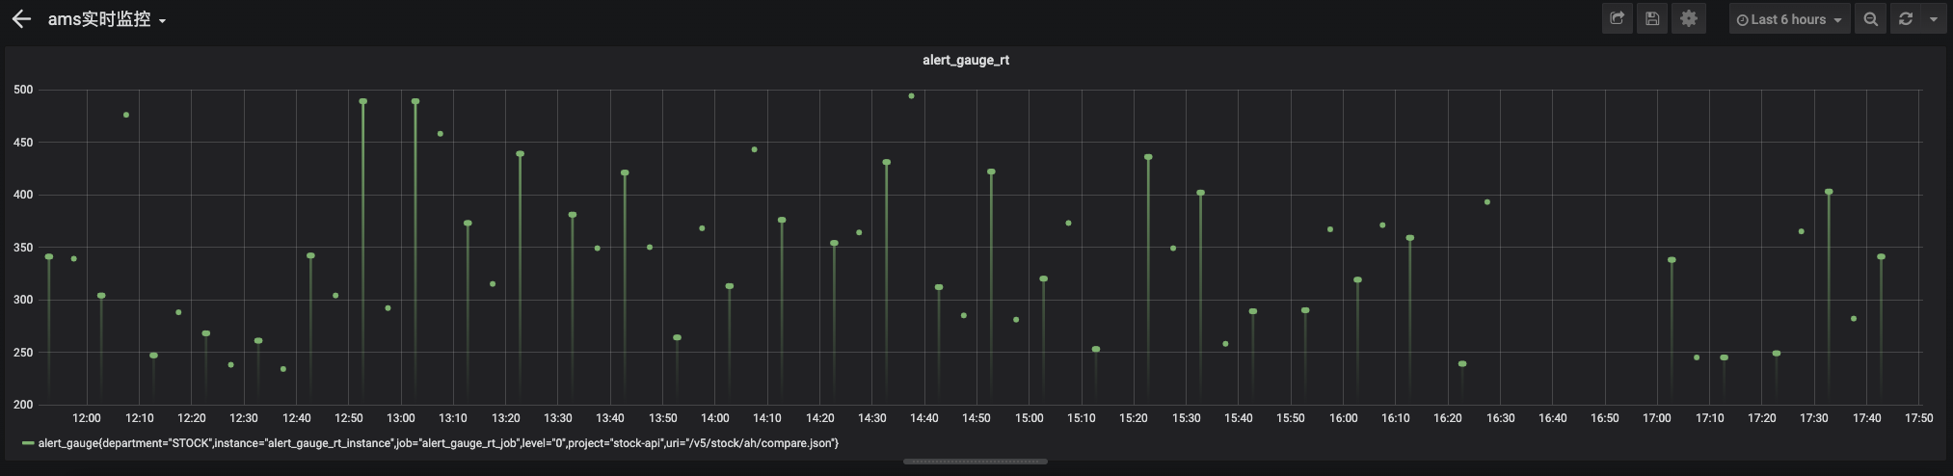Click the 350 y-axis label
Image resolution: width=1953 pixels, height=476 pixels.
pyautogui.click(x=23, y=248)
